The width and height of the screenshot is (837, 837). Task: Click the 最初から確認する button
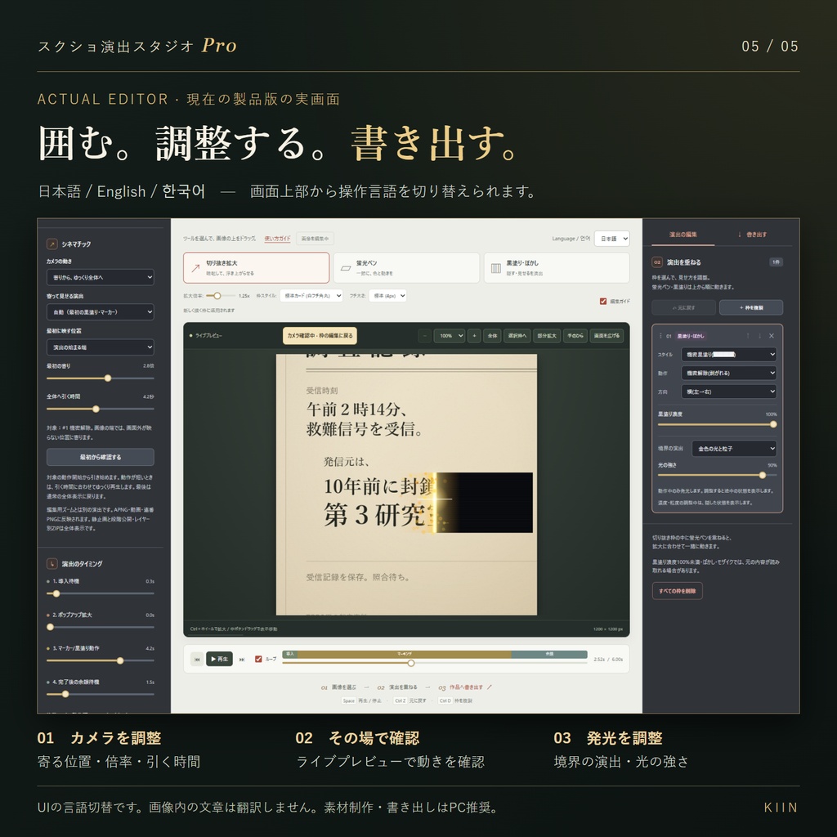click(101, 457)
